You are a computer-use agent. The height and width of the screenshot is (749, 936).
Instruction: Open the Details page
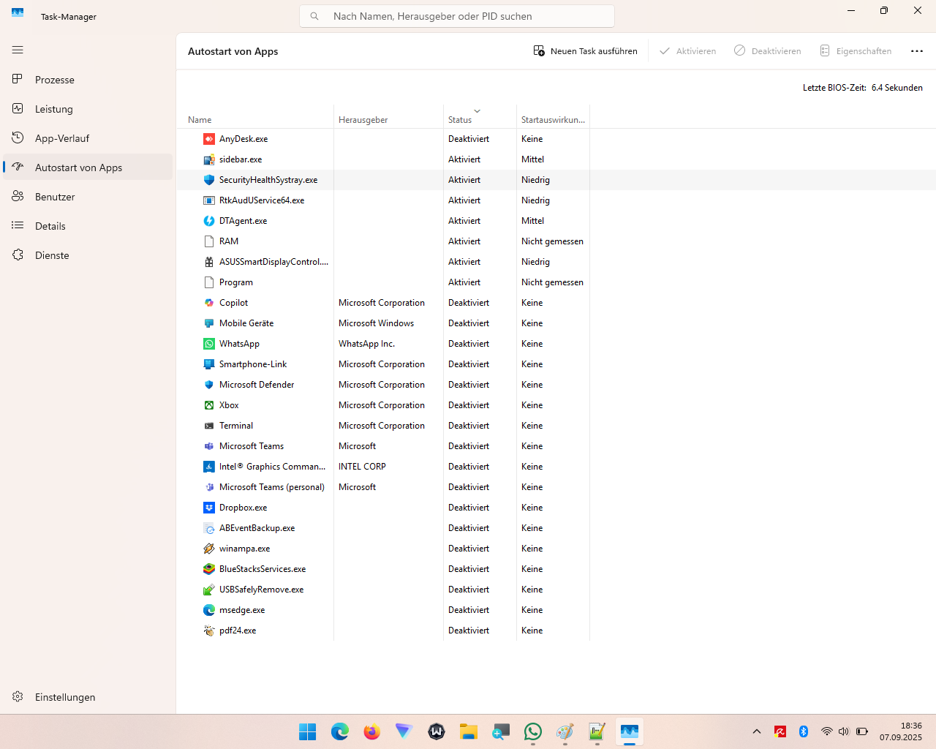tap(88, 226)
